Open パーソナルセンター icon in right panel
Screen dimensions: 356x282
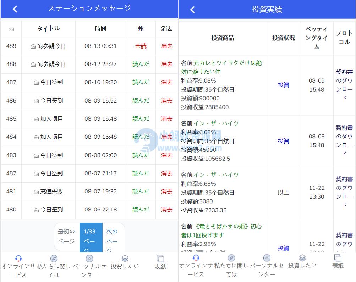(267, 258)
